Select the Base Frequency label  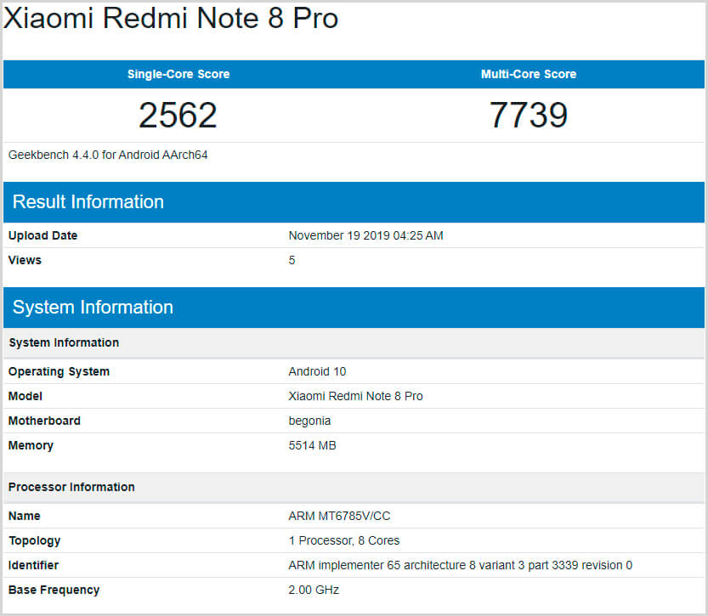tap(54, 590)
